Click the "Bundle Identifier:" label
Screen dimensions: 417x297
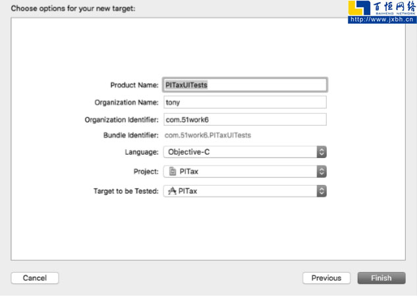pos(130,136)
